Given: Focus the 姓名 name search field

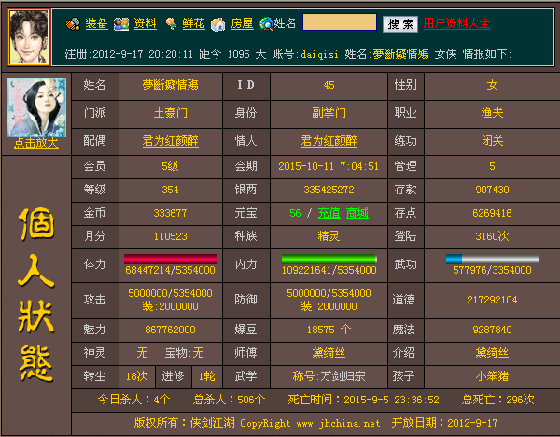Looking at the screenshot, I should [340, 22].
